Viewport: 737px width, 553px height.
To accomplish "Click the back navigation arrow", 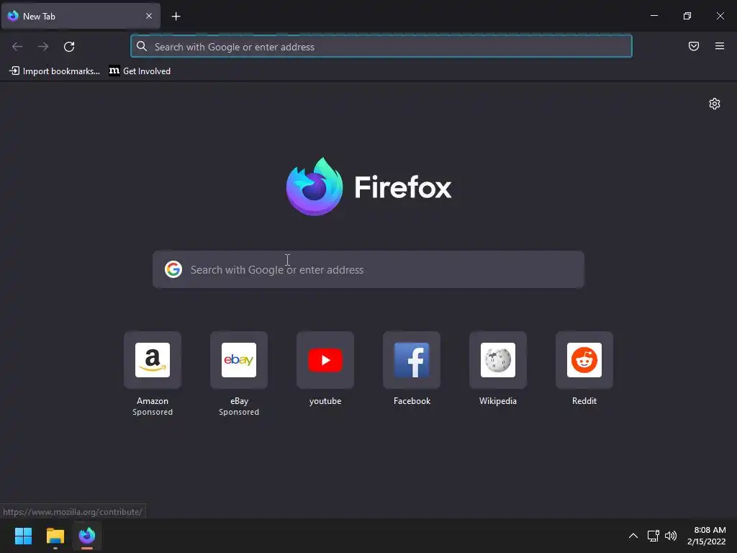I will [x=17, y=47].
